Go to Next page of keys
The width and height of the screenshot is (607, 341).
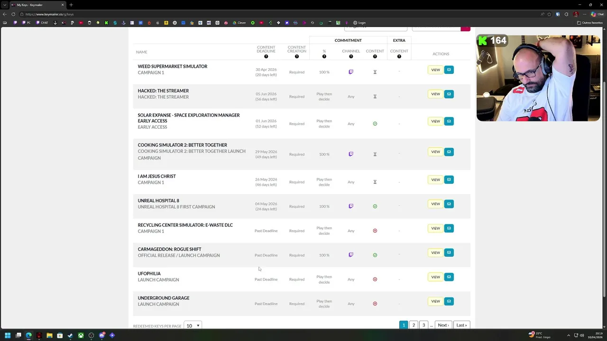(443, 325)
